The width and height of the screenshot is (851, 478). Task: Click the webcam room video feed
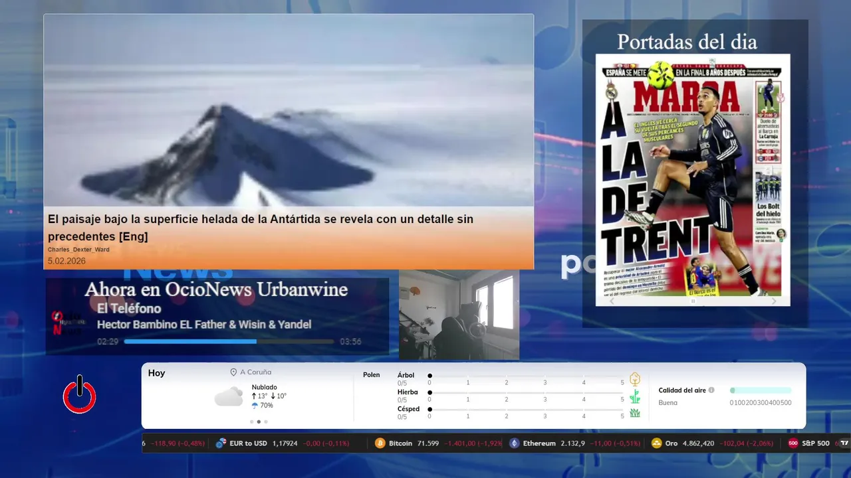point(459,315)
